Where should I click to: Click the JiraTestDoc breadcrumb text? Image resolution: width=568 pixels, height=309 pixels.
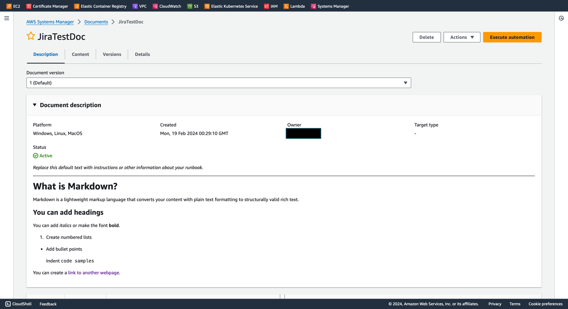[x=131, y=22]
